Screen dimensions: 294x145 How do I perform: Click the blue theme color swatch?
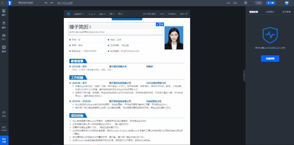(x=68, y=14)
